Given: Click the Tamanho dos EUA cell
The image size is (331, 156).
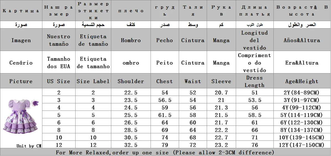Looking at the screenshot, I should 58,63.
